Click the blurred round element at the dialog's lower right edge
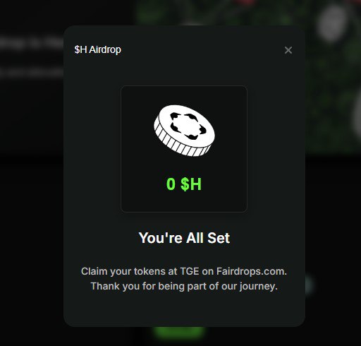Screen dimensions: 361x346 tap(309, 285)
